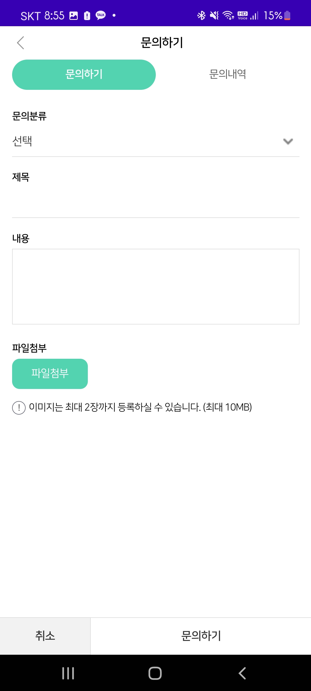Click the 내용 content text area

(155, 286)
